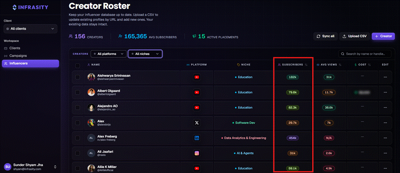Open the All platforms filter dropdown
Viewport: 400px width, 173px height.
tap(108, 54)
